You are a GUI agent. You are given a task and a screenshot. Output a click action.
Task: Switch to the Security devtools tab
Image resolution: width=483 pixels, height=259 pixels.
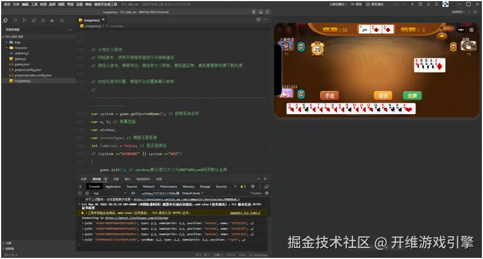tap(221, 186)
